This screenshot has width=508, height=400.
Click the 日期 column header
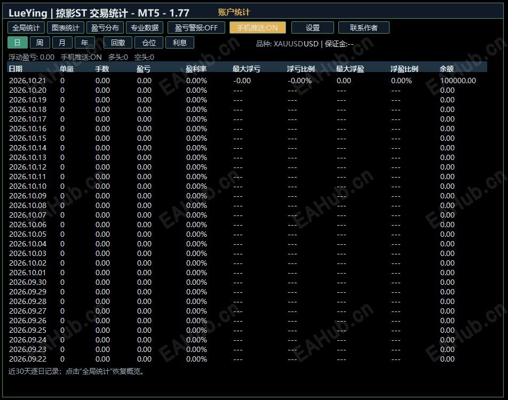[15, 69]
